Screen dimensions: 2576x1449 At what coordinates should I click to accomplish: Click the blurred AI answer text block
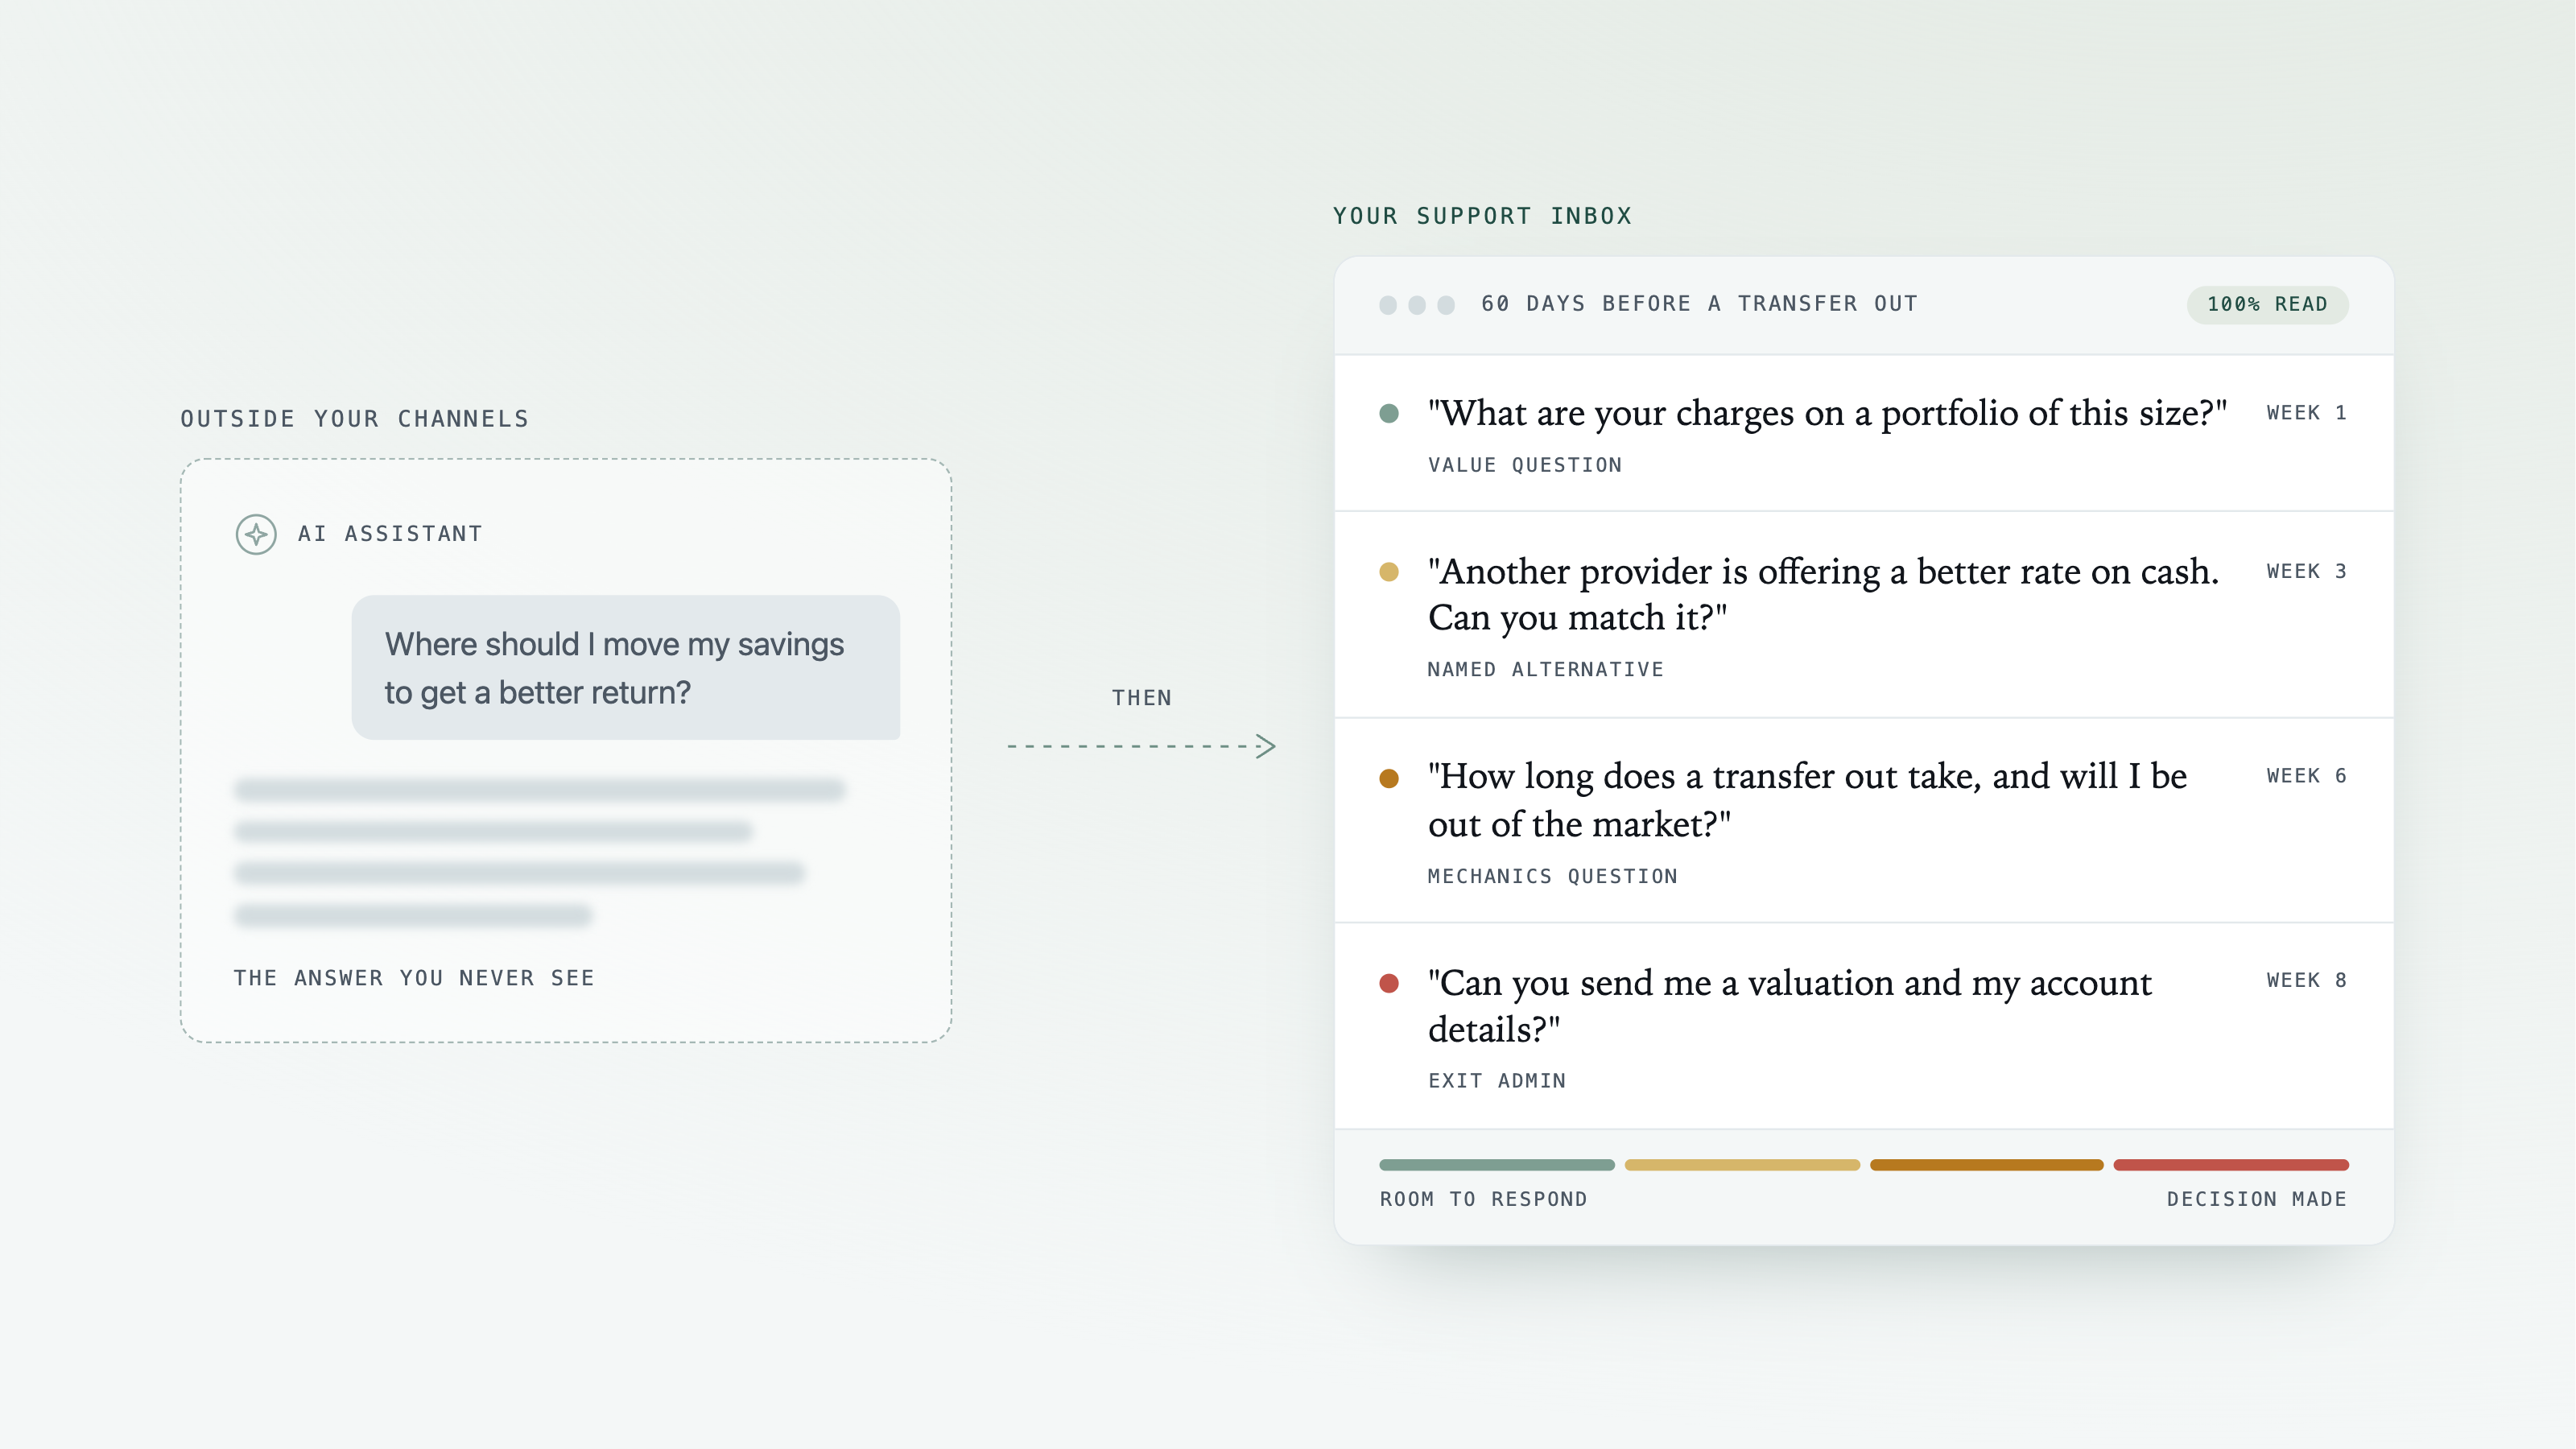click(x=540, y=852)
